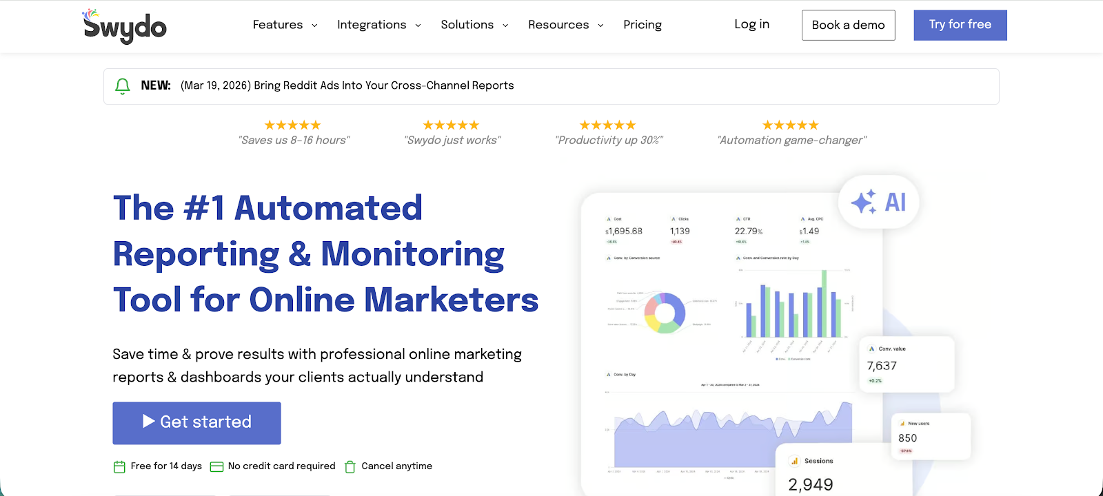Click the No credit card required text

tap(281, 466)
